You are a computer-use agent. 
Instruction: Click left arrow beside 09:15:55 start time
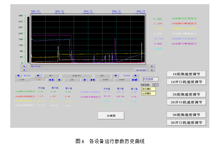click(18, 76)
